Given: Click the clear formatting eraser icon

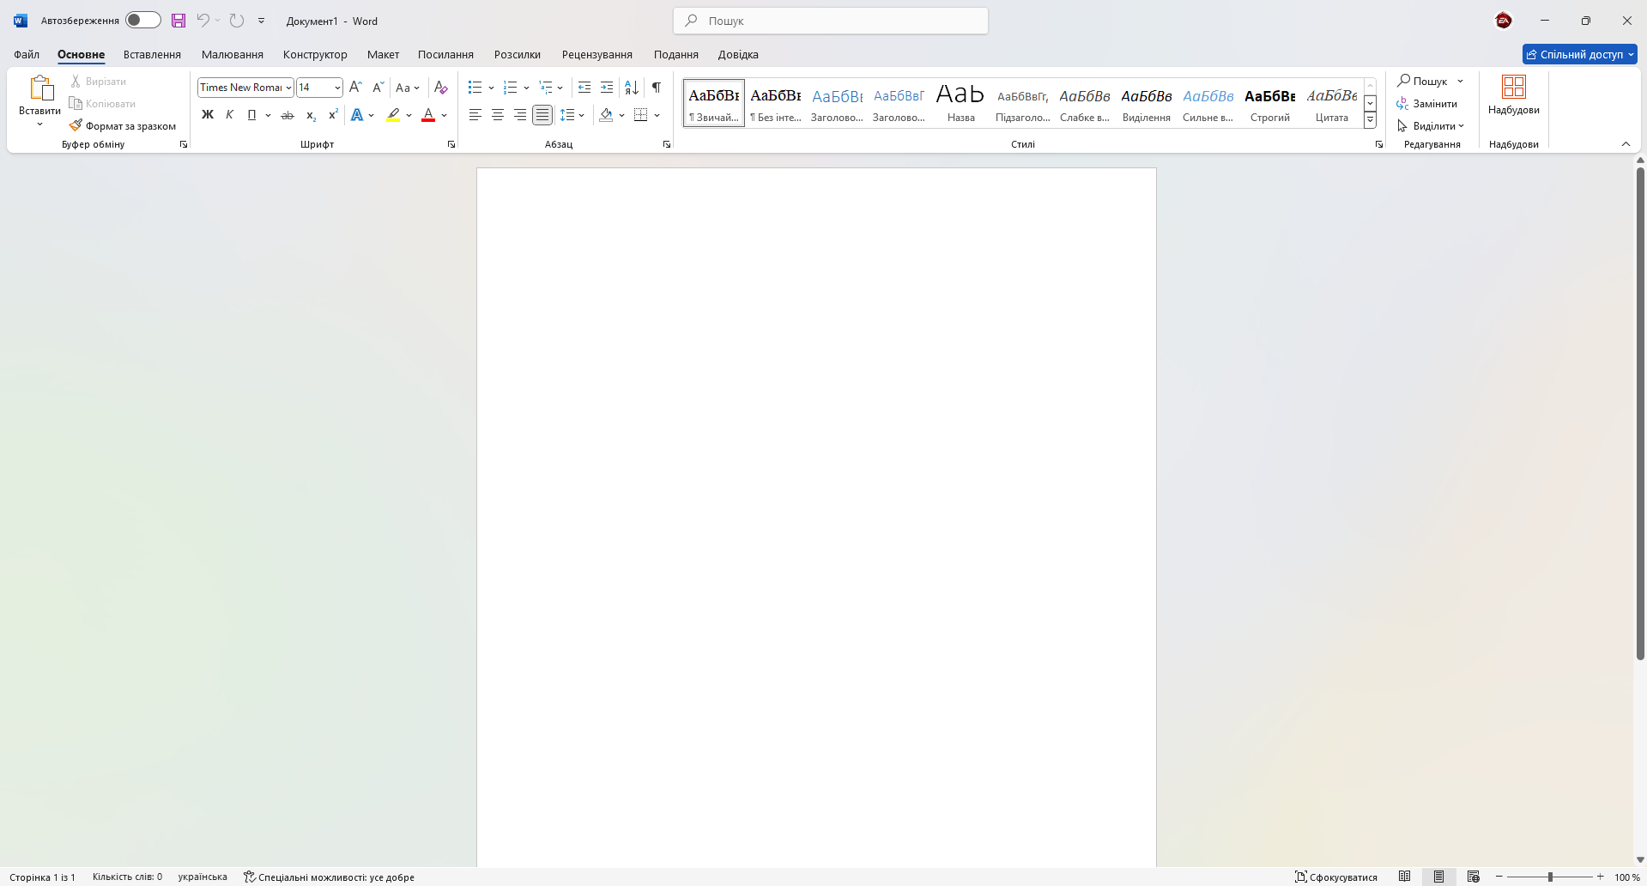Looking at the screenshot, I should (440, 88).
